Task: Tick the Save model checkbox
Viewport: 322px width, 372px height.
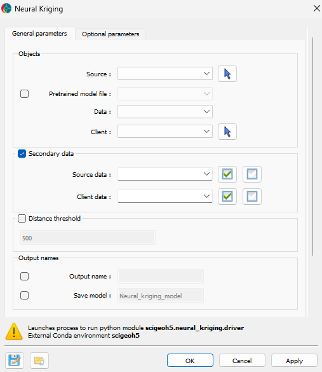Action: (24, 295)
